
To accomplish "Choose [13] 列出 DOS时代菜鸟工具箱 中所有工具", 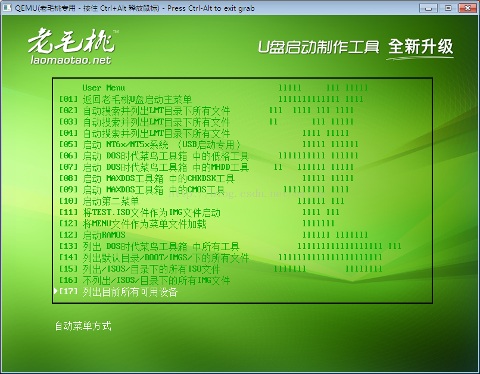I will [149, 247].
